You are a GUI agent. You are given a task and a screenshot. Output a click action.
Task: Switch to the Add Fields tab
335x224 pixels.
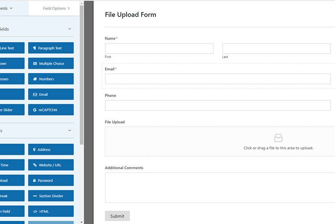(14, 8)
